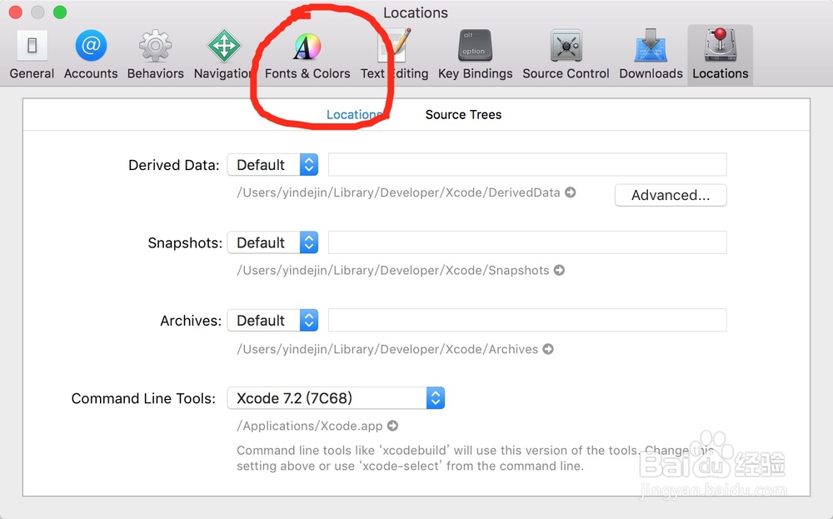Click the /Users/.../Xcode/Archives path text
Viewport: 833px width, 519px height.
click(387, 349)
